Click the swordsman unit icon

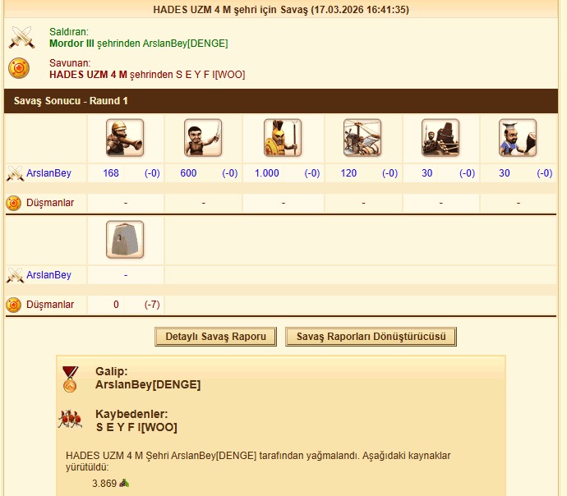coord(203,138)
